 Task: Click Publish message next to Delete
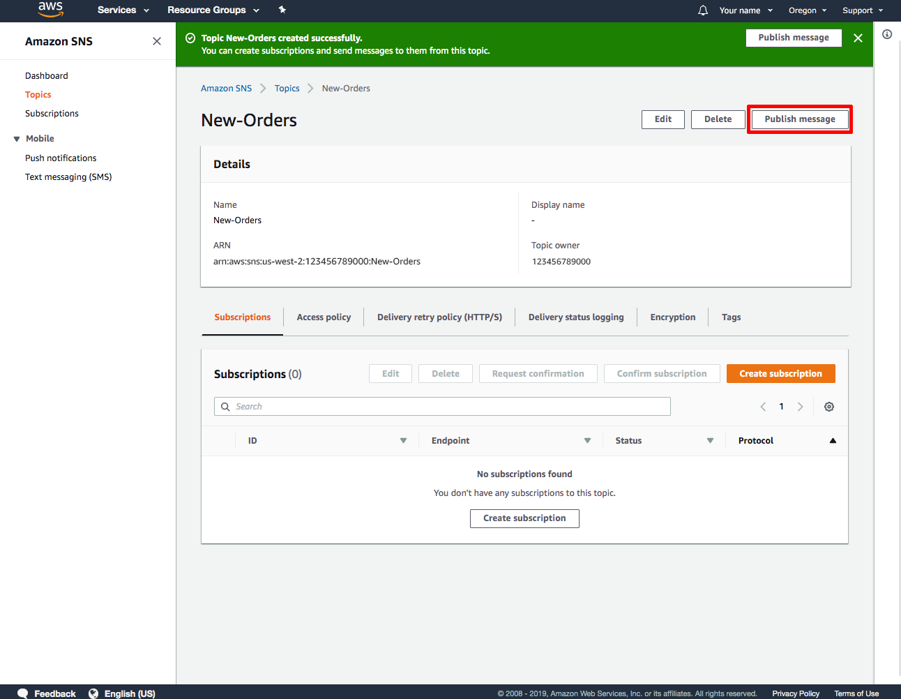800,119
